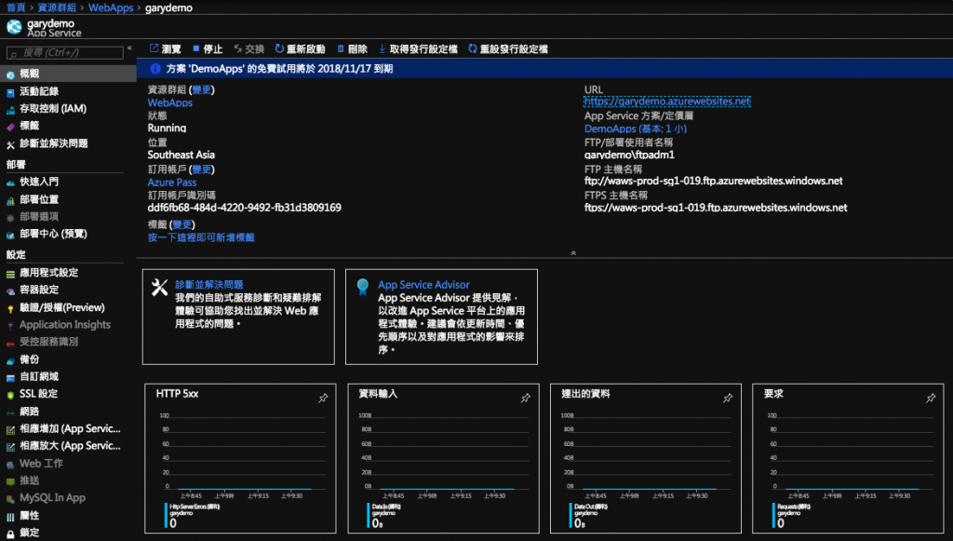Pin the 資料輸入 chart
Viewport: 953px width, 541px height.
(525, 399)
